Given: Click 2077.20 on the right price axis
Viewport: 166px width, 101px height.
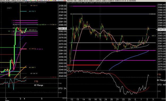Looking at the screenshot, I should [162, 62].
